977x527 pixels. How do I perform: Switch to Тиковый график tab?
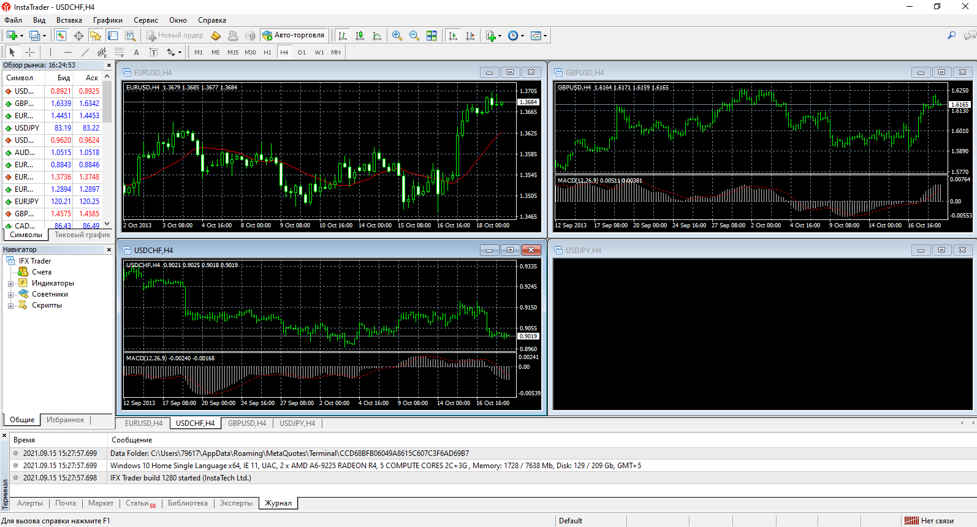[x=82, y=235]
